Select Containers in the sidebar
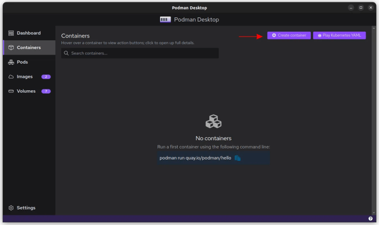The height and width of the screenshot is (225, 379). coord(29,48)
